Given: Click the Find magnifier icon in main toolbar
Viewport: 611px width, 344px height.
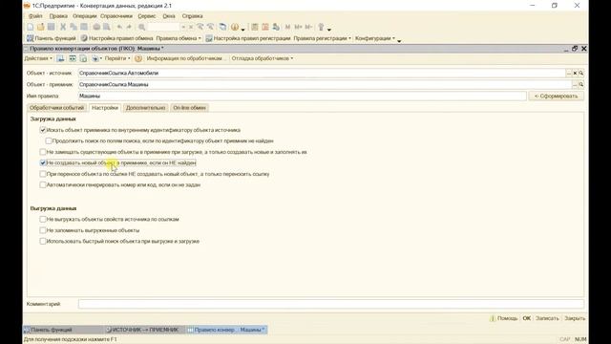Looking at the screenshot, I should 142,27.
